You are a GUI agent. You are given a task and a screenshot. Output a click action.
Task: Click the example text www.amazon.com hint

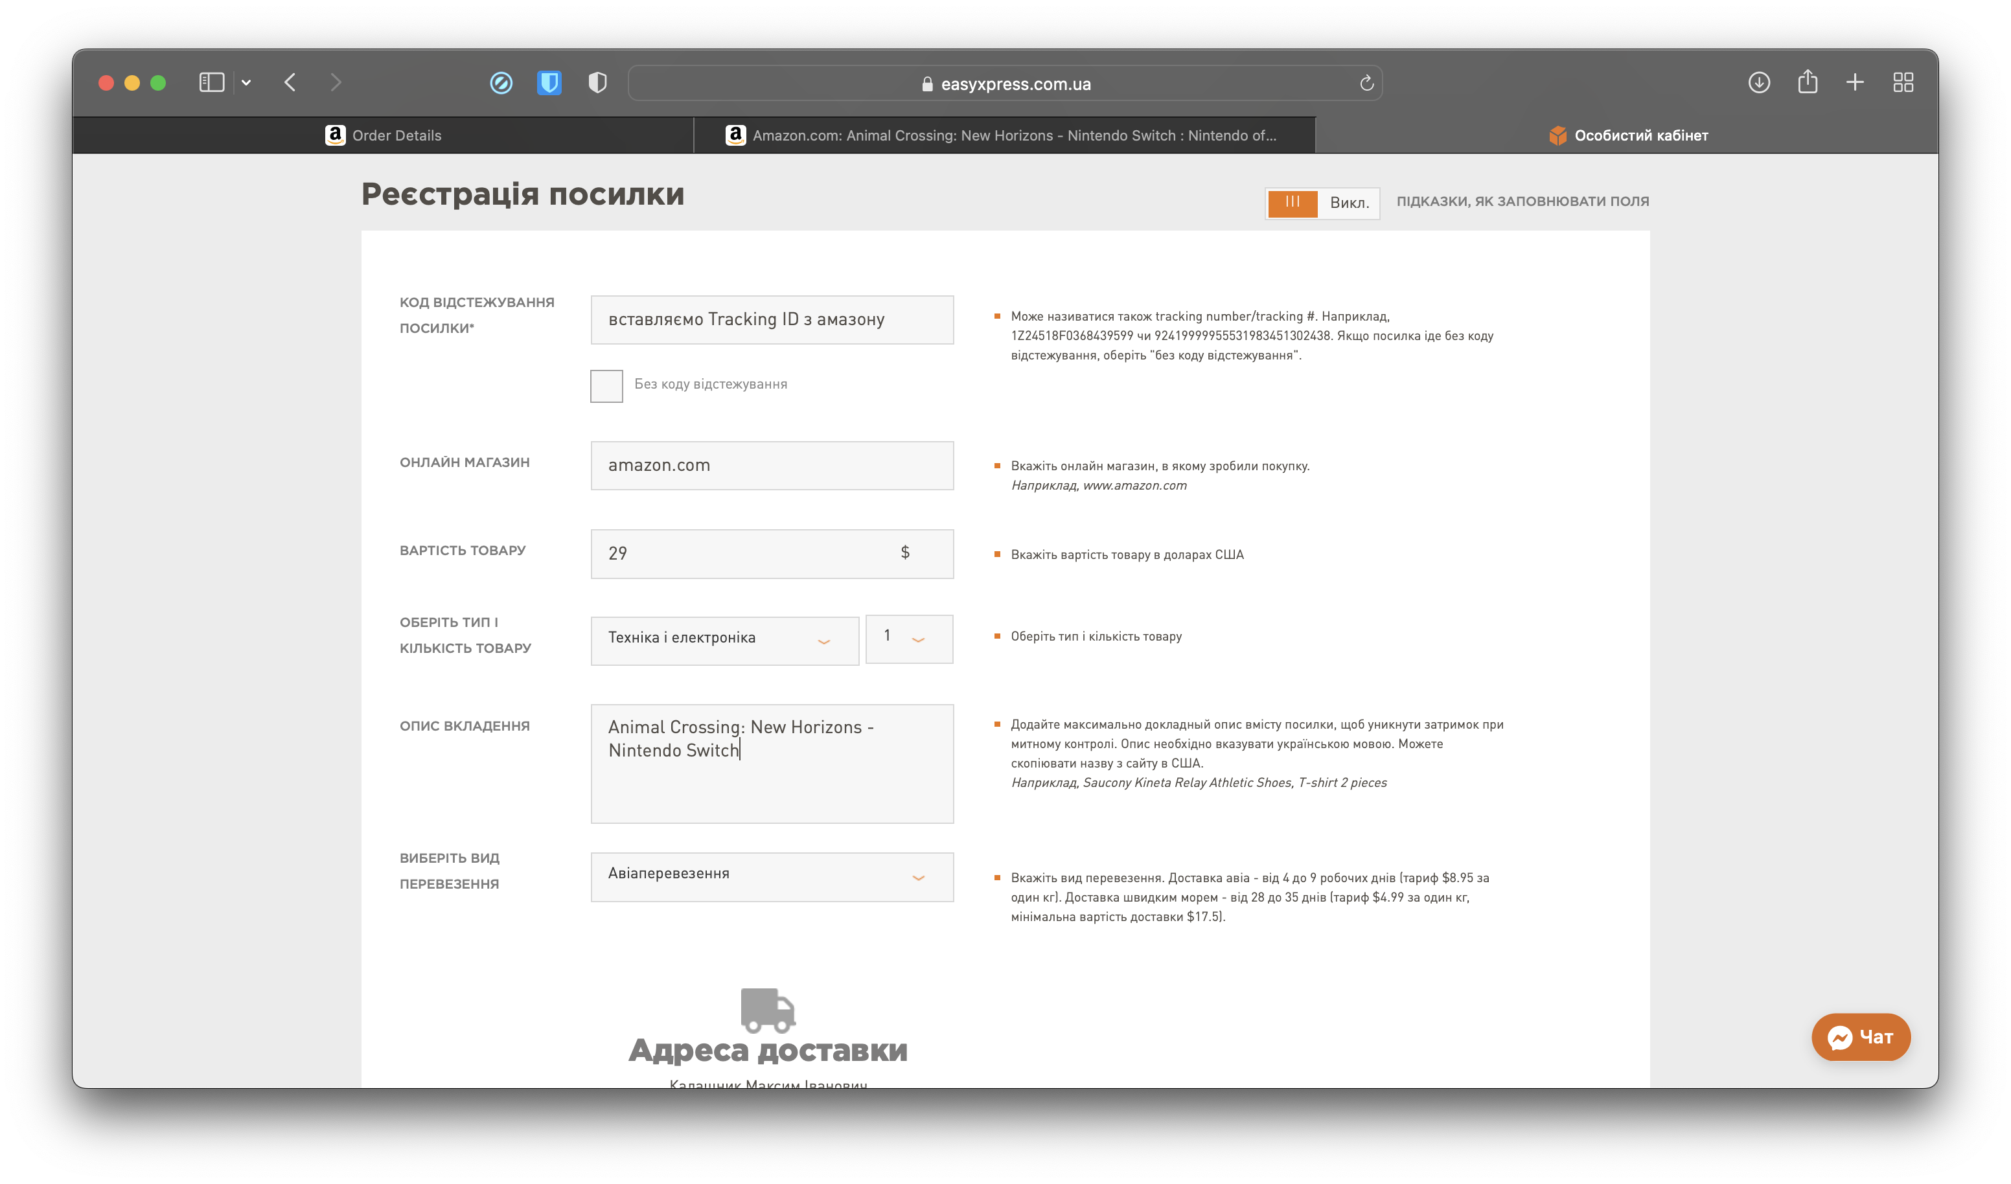click(1134, 486)
